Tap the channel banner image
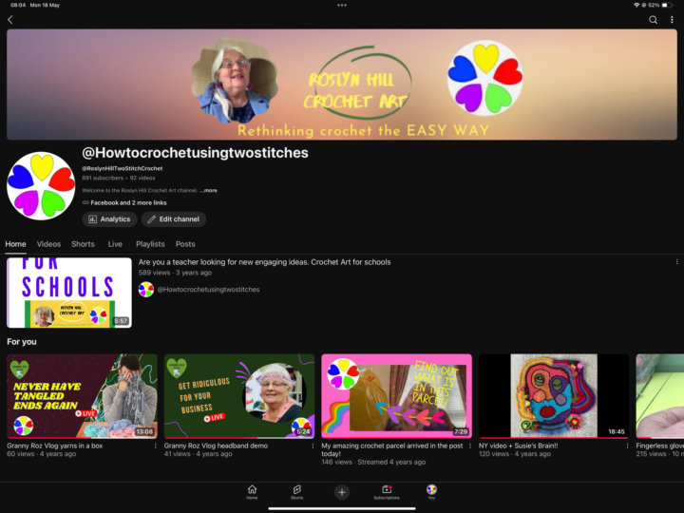This screenshot has height=513, width=684. (x=342, y=85)
